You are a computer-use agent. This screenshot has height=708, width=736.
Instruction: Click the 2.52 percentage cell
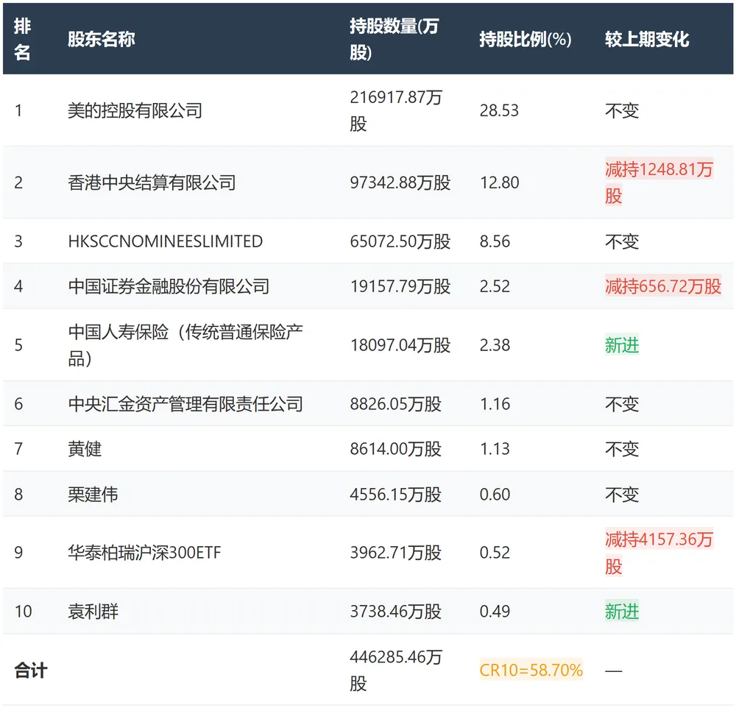pos(495,286)
